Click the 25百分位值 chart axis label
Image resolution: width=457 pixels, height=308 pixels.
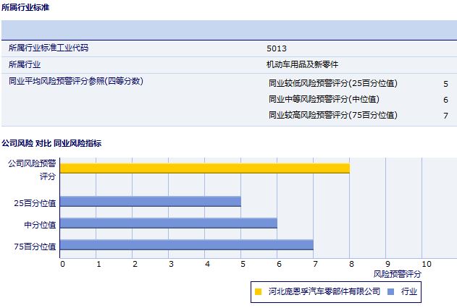point(35,203)
